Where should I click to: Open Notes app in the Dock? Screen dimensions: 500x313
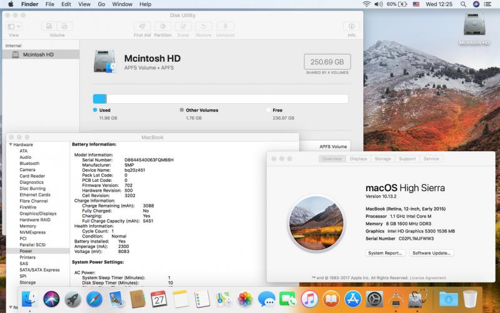(181, 299)
